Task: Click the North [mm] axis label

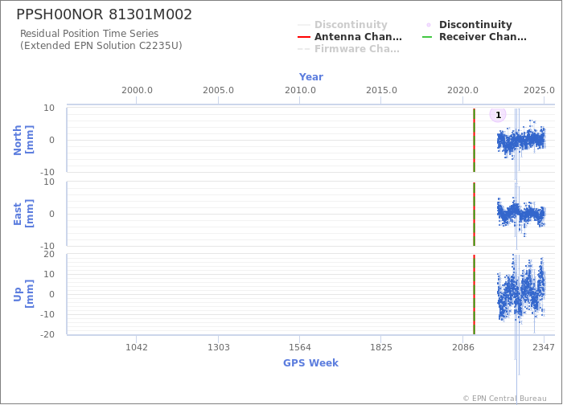Action: pos(23,141)
